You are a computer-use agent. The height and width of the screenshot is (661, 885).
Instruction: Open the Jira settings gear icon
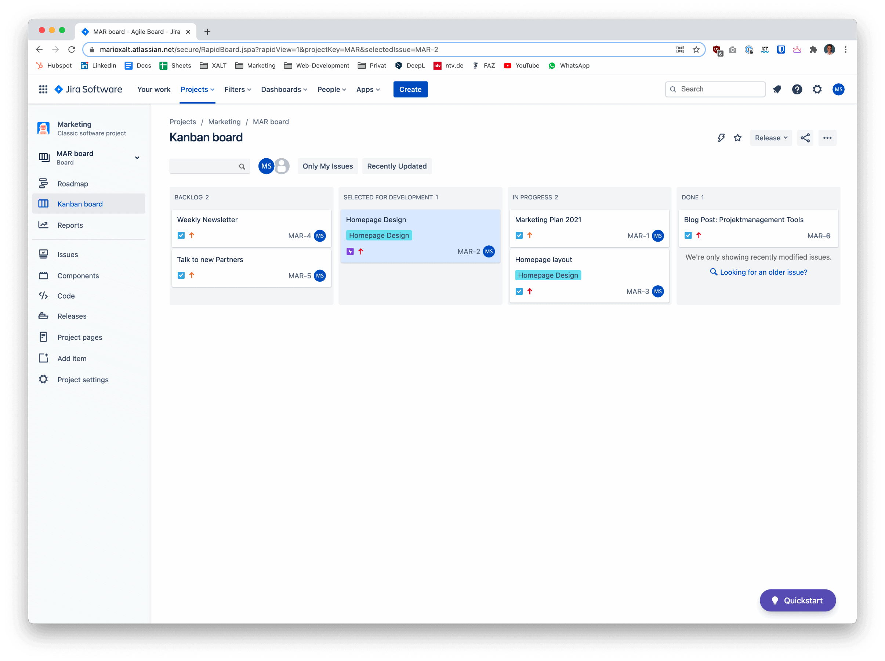[x=817, y=89]
